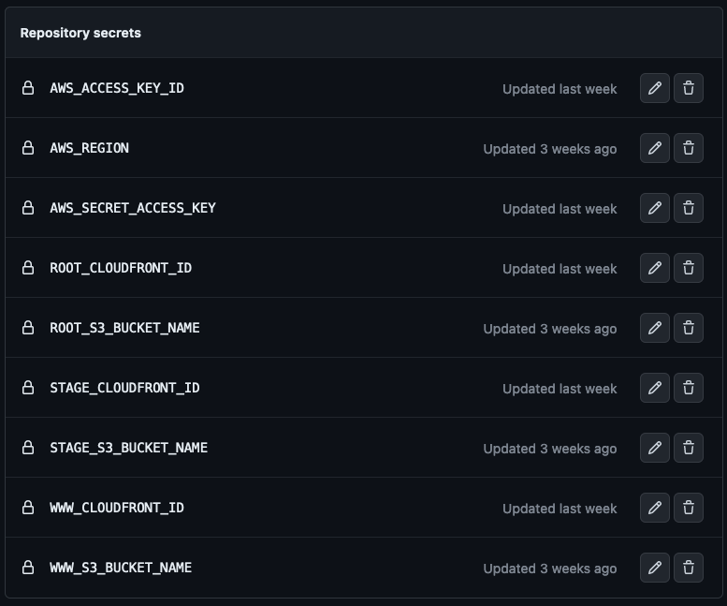Edit the STAGE_S3_BUCKET_NAME secret

(x=655, y=448)
